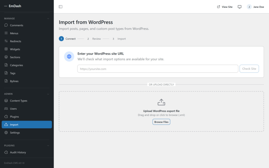The height and width of the screenshot is (168, 269).
Task: Collapse the MANAGE section chevron
Action: tap(48, 19)
